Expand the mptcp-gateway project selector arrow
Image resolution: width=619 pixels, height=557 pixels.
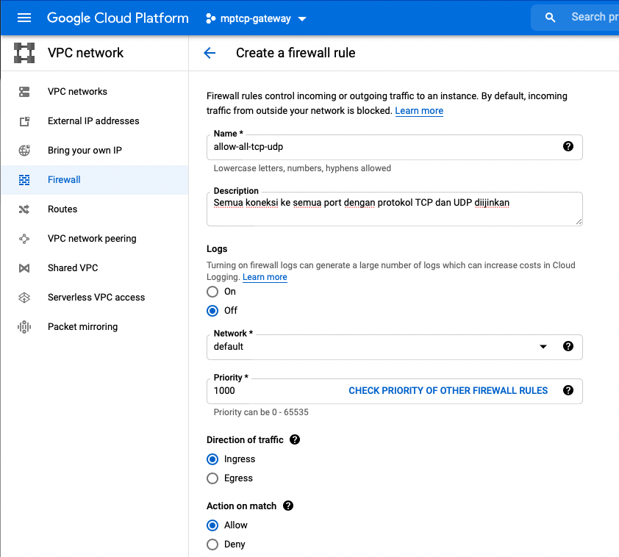click(x=302, y=19)
